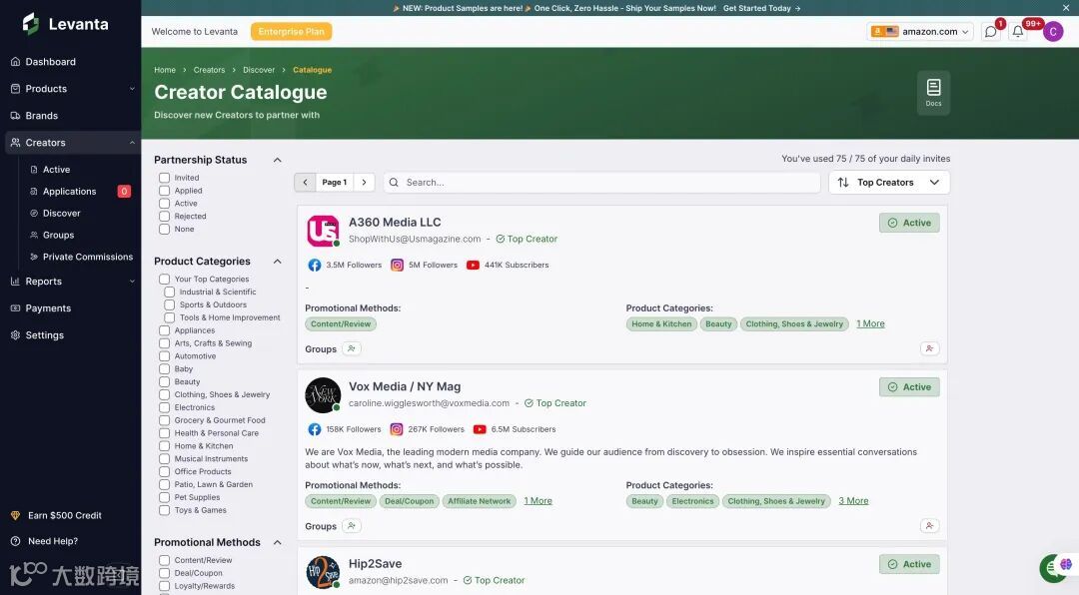Expand the Reports sidebar menu

[x=132, y=282]
